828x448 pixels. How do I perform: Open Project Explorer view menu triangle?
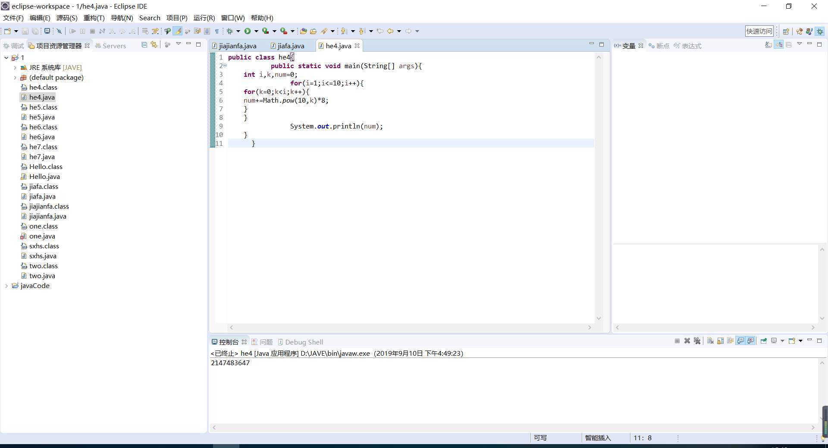click(179, 44)
